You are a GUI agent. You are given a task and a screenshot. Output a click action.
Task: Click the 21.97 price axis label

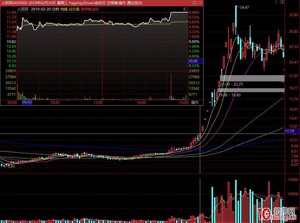pos(293,76)
